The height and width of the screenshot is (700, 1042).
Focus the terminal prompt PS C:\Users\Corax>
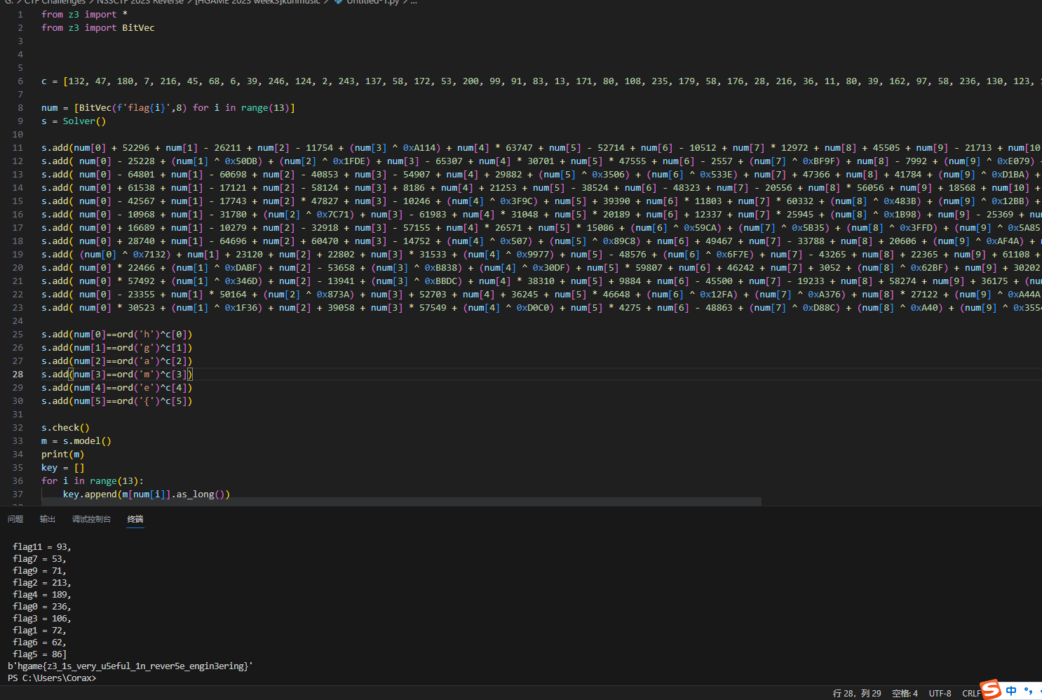[52, 678]
